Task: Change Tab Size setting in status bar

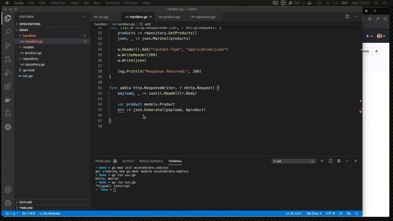Action: [x=314, y=214]
